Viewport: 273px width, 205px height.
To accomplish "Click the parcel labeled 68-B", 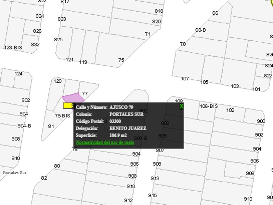I will [201, 30].
